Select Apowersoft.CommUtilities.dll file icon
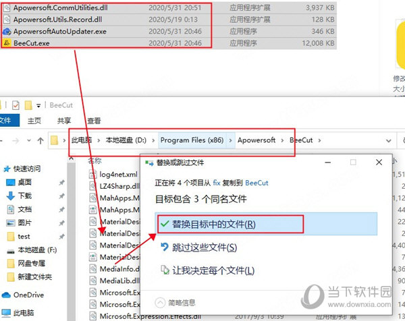 [x=7, y=7]
